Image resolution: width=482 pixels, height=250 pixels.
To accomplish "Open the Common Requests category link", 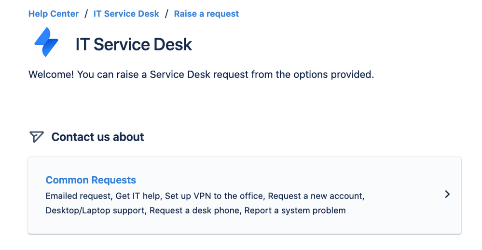I will [91, 180].
